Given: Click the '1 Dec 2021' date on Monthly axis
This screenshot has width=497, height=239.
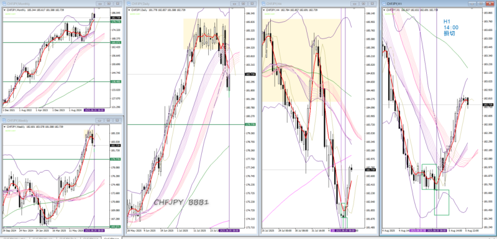Looking at the screenshot, I should click(8, 110).
